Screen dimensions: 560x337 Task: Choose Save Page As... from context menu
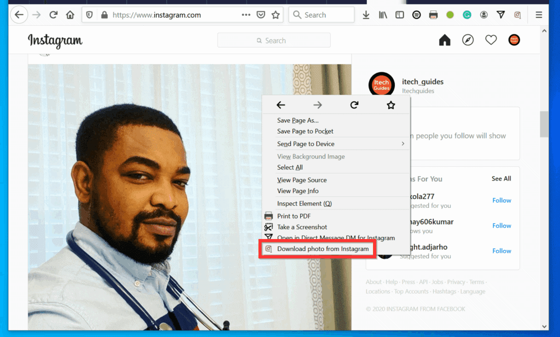(298, 120)
